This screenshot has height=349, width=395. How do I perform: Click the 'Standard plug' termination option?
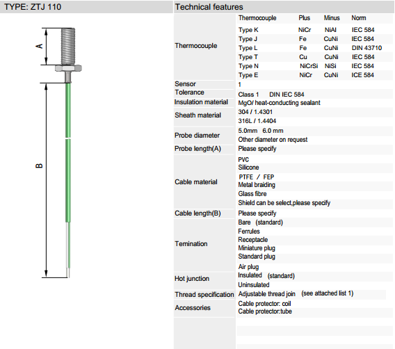(x=257, y=257)
